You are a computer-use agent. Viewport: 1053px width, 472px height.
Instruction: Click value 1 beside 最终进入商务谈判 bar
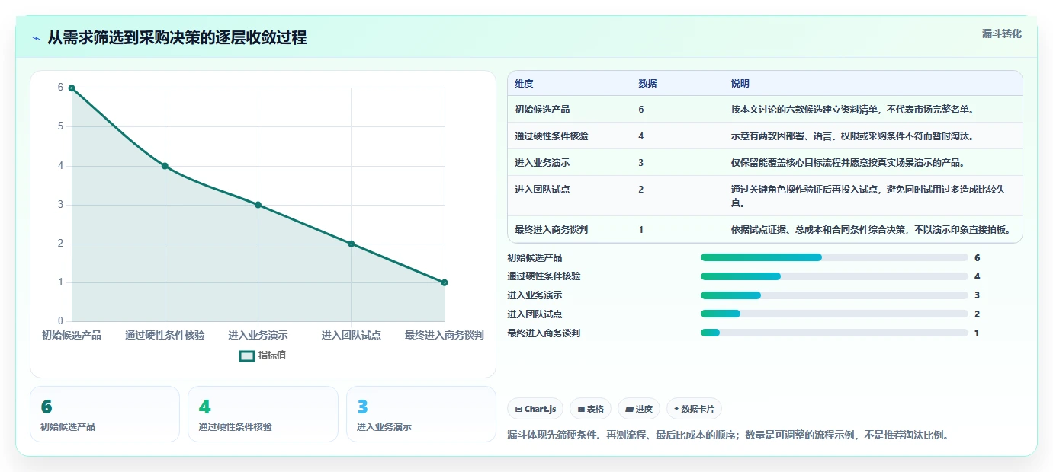pyautogui.click(x=977, y=333)
